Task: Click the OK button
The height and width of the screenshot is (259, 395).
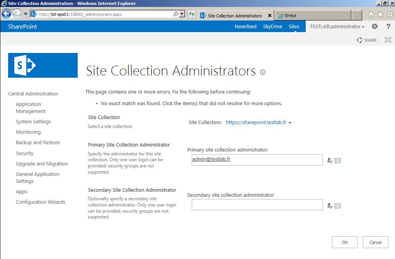Action: pyautogui.click(x=345, y=242)
